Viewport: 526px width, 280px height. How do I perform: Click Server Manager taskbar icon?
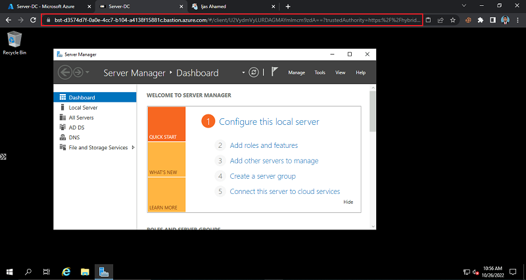(x=104, y=272)
